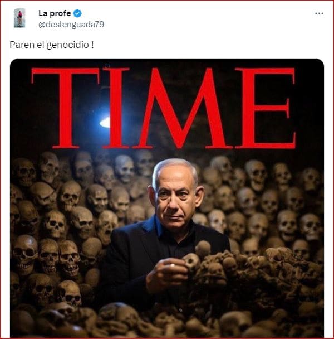Click the man's face in the image
This screenshot has height=339, width=334.
(175, 201)
